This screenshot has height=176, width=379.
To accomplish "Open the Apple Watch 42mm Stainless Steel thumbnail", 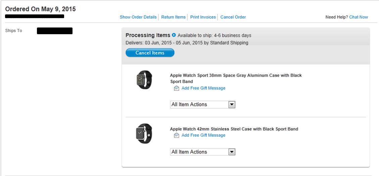I will point(144,133).
